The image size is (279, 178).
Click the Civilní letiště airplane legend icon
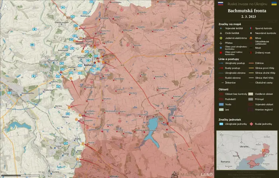tap(221, 33)
